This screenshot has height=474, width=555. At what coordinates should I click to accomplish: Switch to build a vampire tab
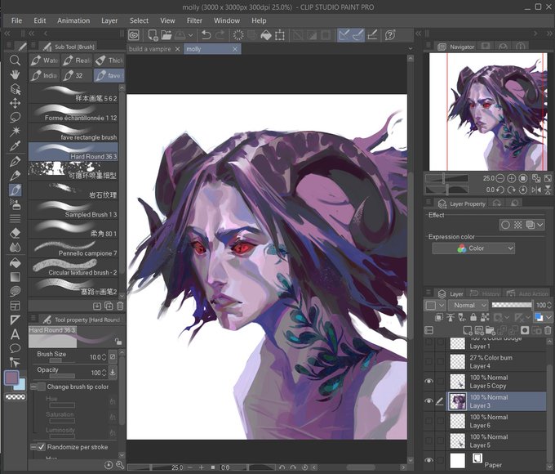[149, 49]
